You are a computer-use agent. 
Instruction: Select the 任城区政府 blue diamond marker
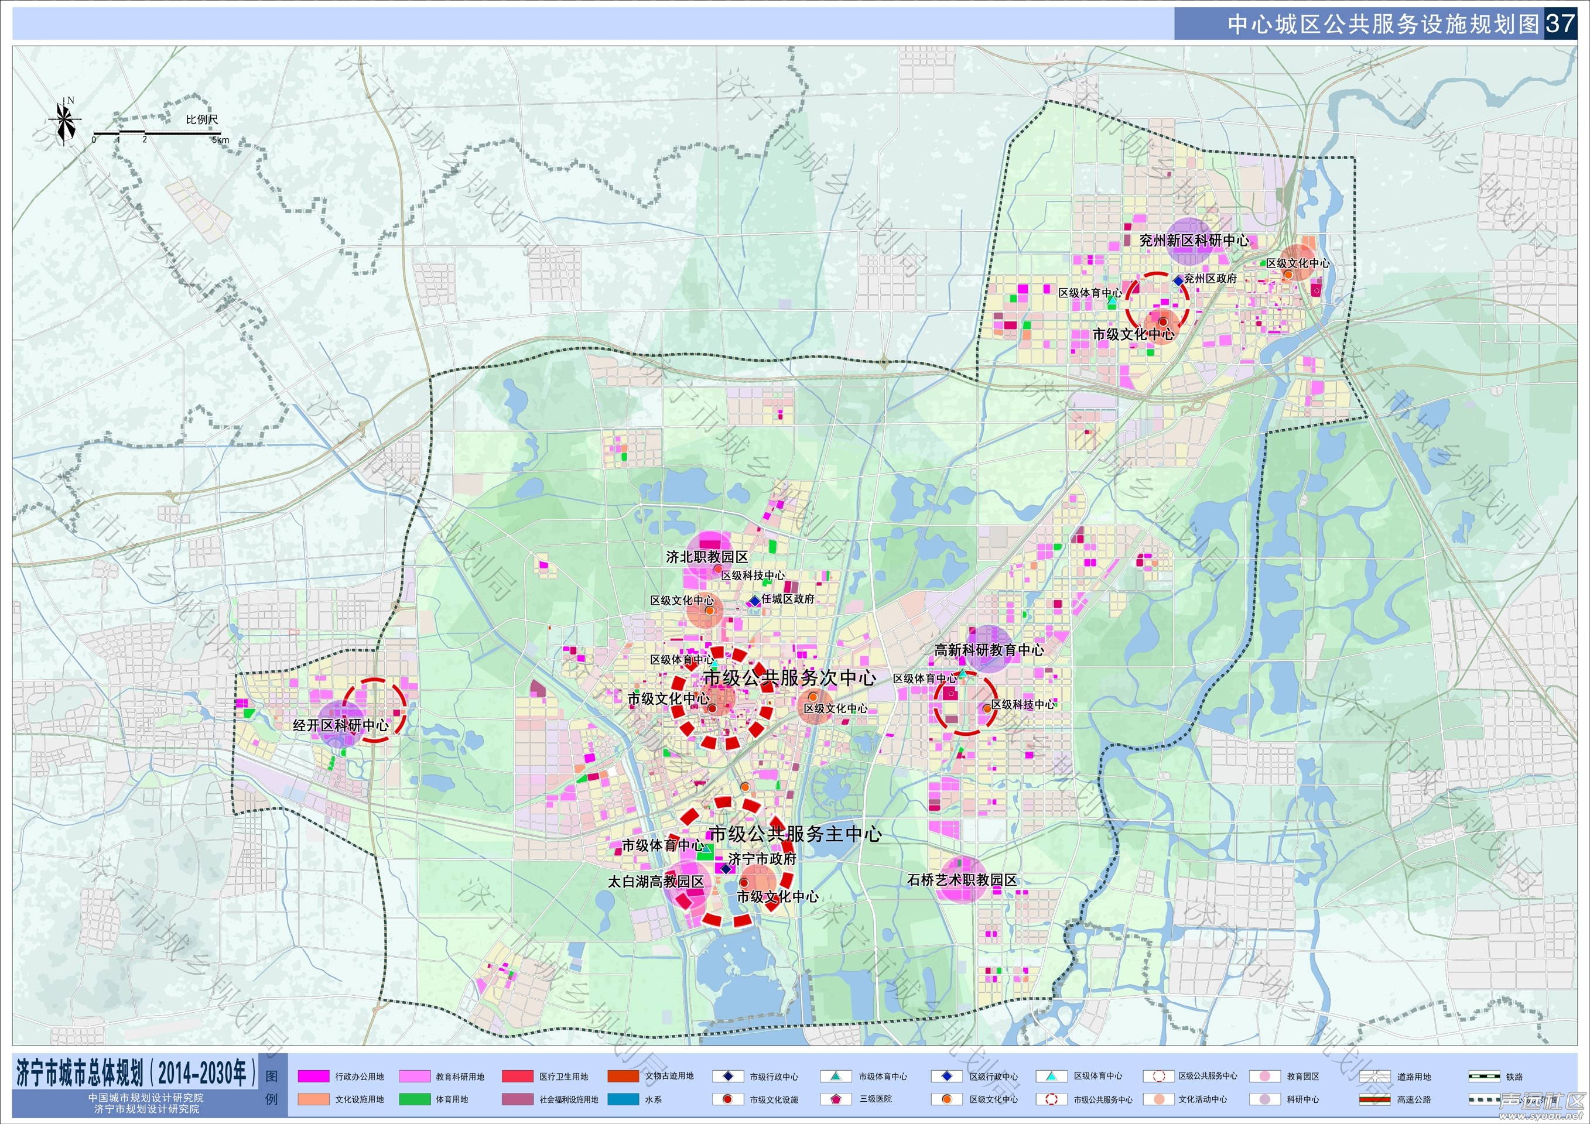tap(755, 600)
